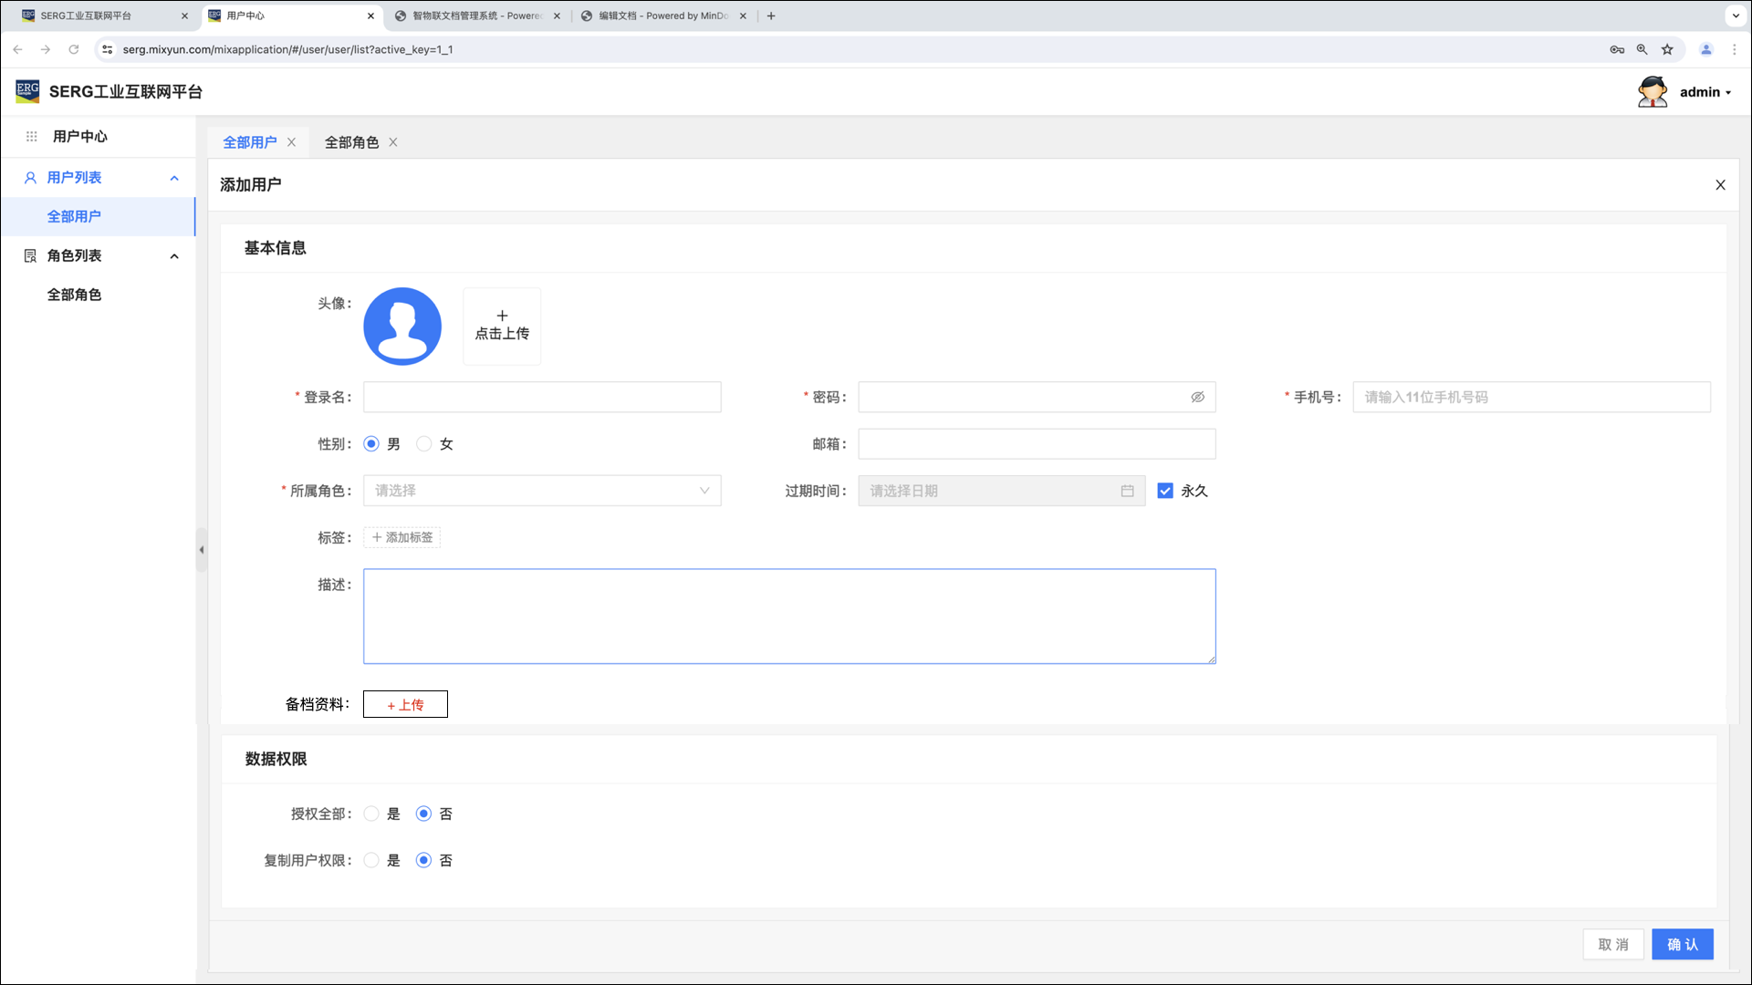Select 是 for 授权全部
The height and width of the screenshot is (985, 1752).
pyautogui.click(x=371, y=814)
